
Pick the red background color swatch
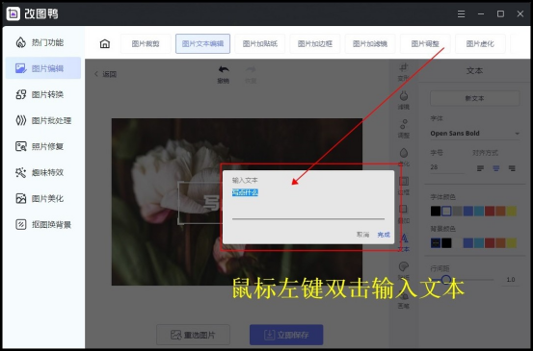[490, 243]
